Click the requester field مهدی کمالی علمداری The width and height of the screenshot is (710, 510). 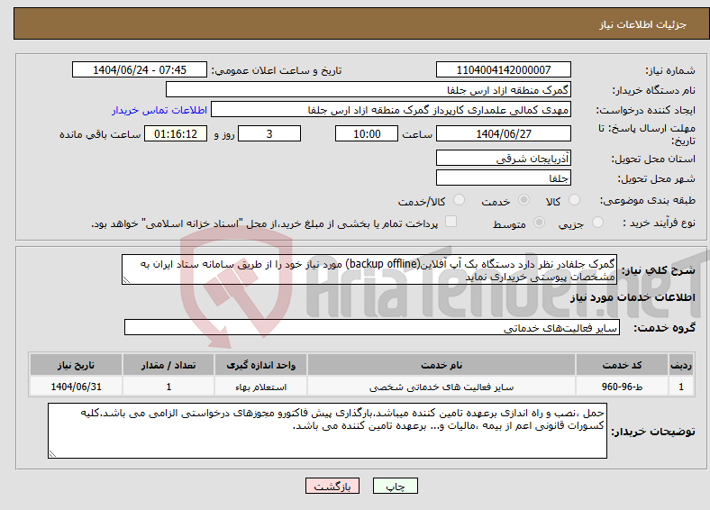391,110
